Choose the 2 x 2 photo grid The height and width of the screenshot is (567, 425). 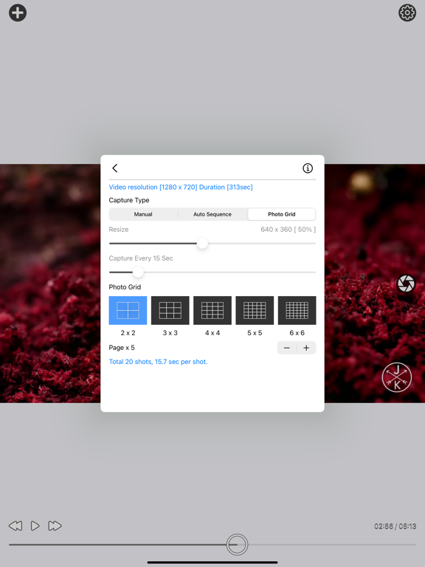(128, 310)
